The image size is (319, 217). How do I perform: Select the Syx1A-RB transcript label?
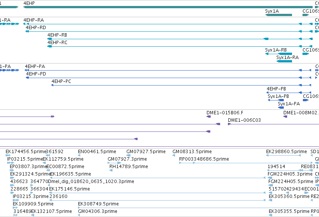click(276, 50)
